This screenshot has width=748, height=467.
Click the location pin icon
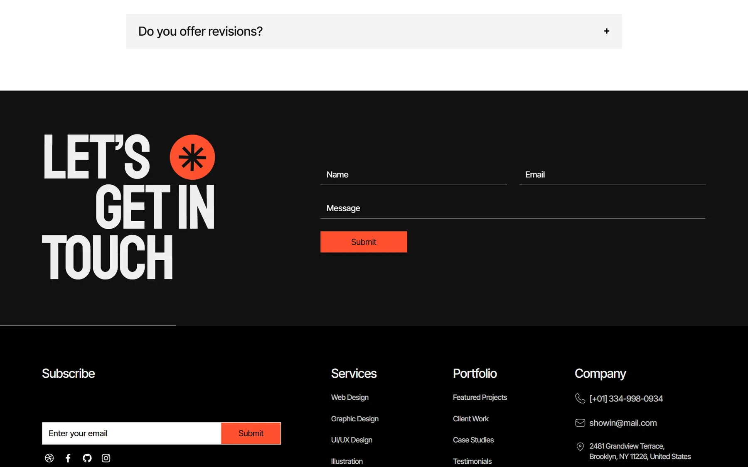pyautogui.click(x=580, y=447)
